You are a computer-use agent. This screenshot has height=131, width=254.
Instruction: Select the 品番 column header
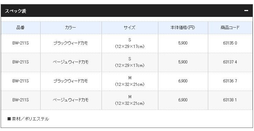click(21, 28)
